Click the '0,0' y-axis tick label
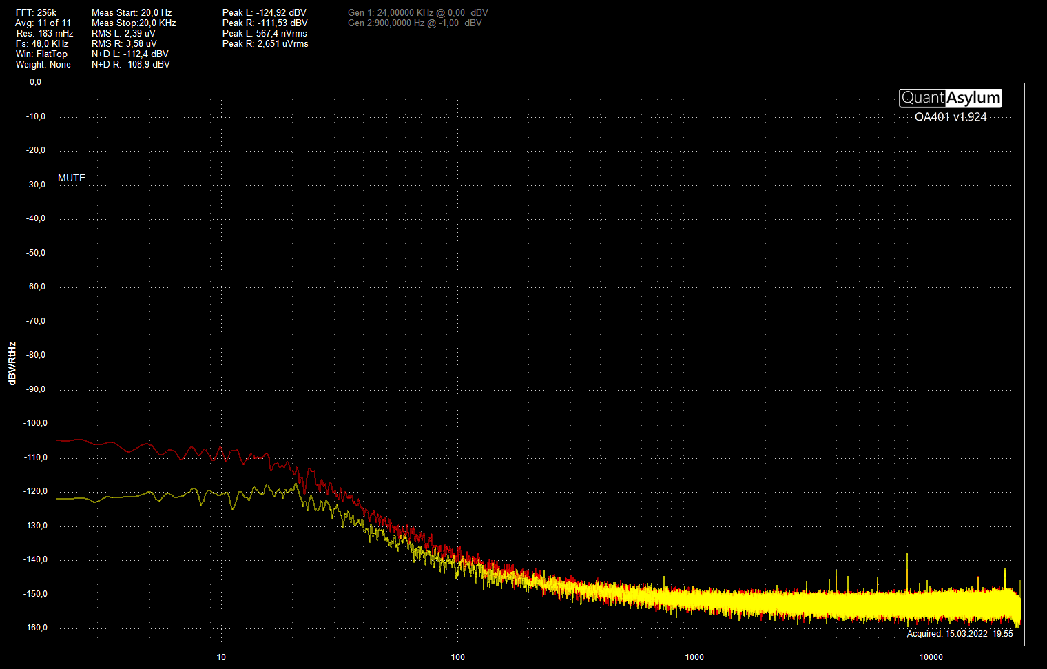 pos(35,82)
